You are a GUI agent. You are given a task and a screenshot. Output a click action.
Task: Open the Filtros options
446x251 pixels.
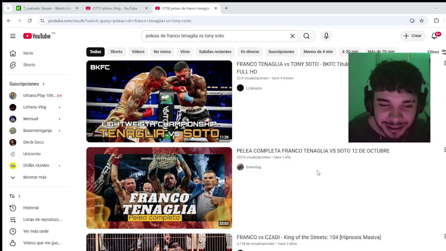436,52
